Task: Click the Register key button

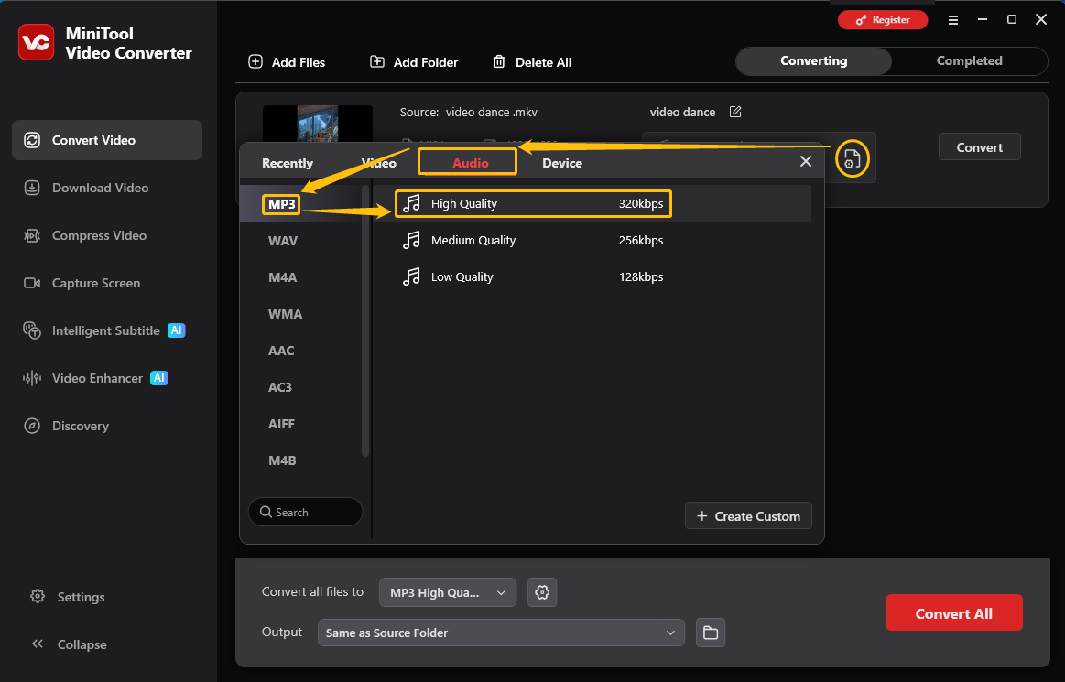Action: click(x=882, y=20)
